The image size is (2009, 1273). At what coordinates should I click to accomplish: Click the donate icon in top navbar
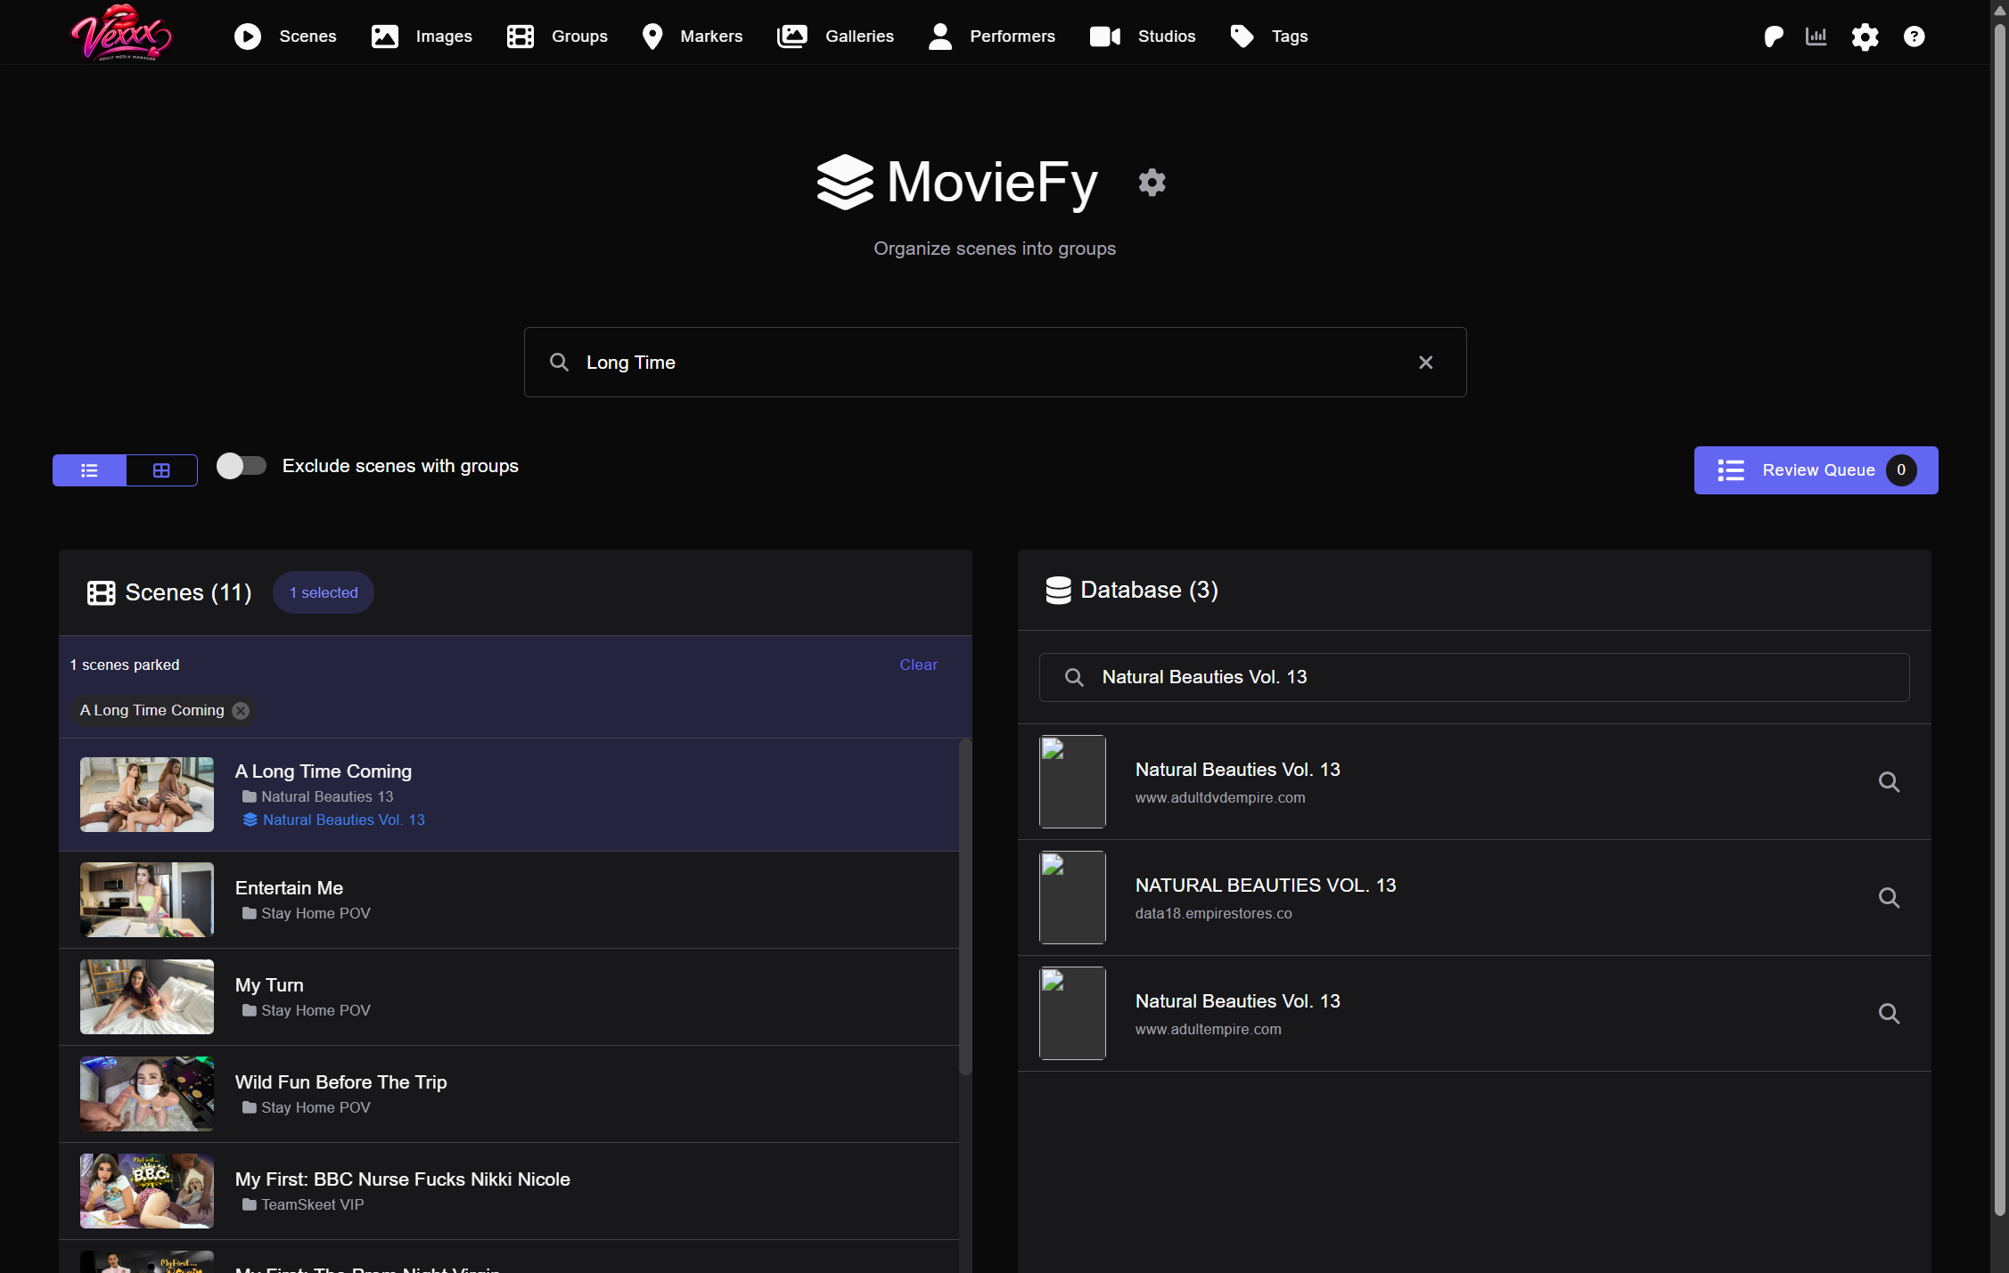coord(1773,37)
